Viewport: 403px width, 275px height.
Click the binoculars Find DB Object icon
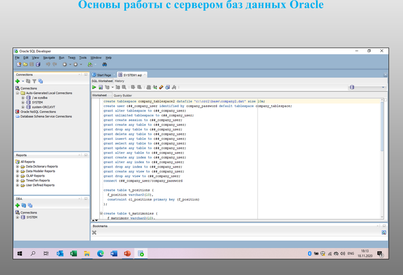pyautogui.click(x=105, y=64)
